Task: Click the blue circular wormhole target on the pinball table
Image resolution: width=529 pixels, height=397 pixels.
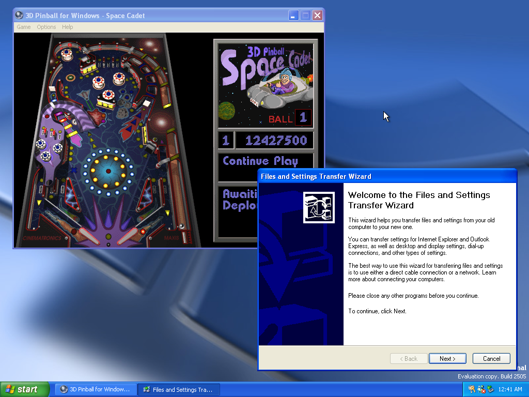Action: (108, 171)
